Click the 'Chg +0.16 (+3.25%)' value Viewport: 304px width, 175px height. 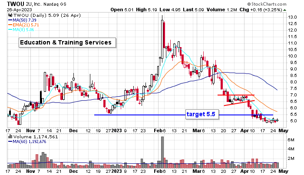pyautogui.click(x=261, y=10)
